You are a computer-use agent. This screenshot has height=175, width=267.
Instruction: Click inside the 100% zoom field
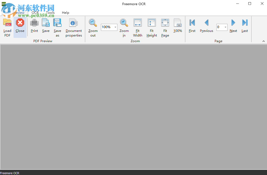[x=107, y=27]
